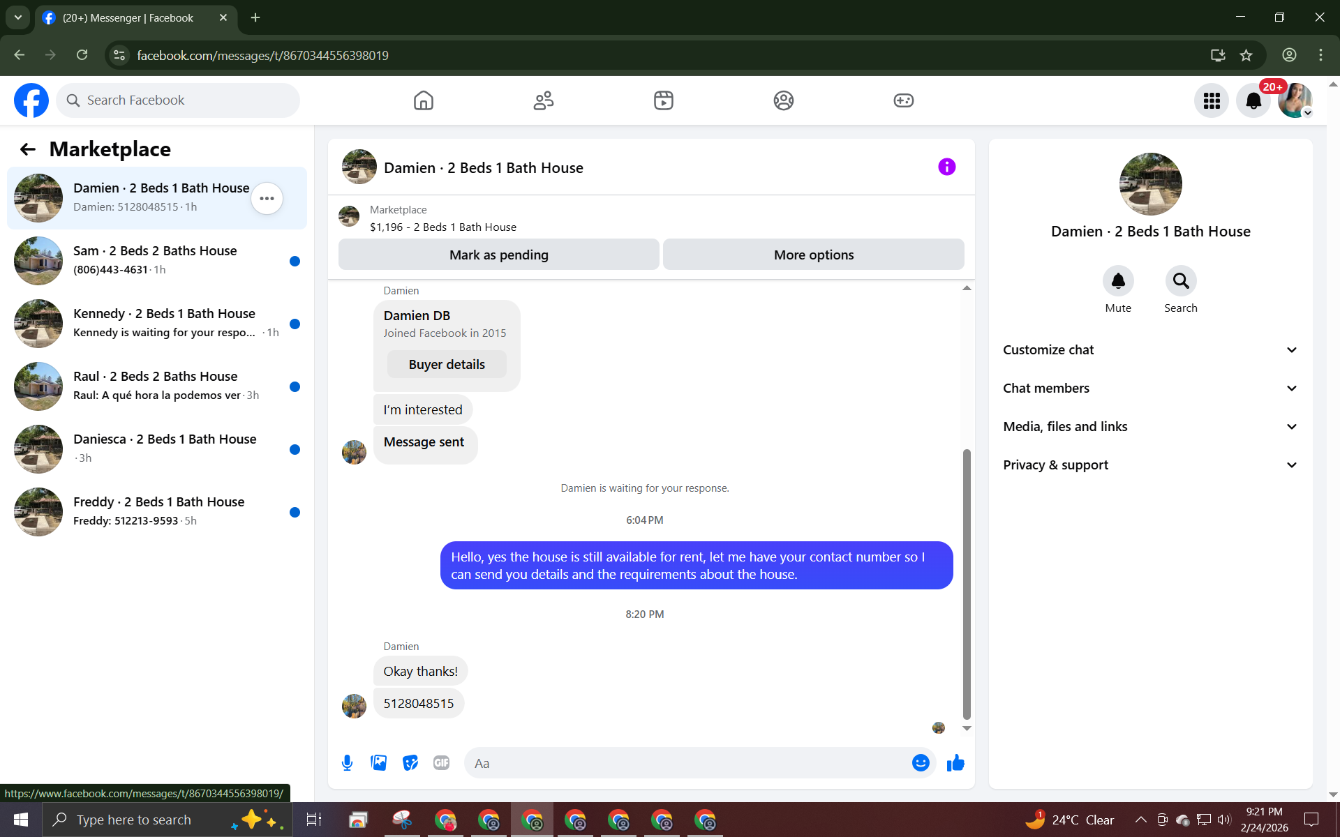This screenshot has width=1340, height=837.
Task: Open the emoji picker in message box
Action: click(921, 763)
